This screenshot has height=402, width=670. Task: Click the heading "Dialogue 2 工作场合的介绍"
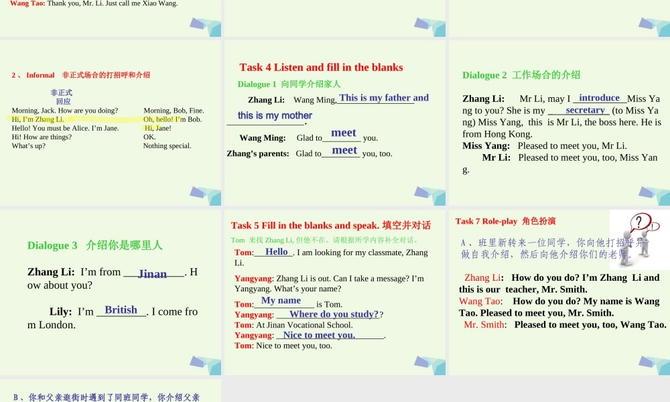click(521, 75)
